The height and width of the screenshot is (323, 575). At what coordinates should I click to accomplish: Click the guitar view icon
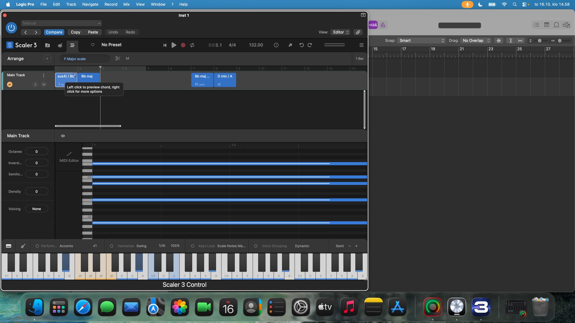point(23,246)
